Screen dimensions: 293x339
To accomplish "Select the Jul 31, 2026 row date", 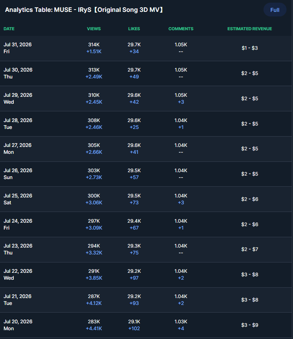I will pyautogui.click(x=18, y=44).
